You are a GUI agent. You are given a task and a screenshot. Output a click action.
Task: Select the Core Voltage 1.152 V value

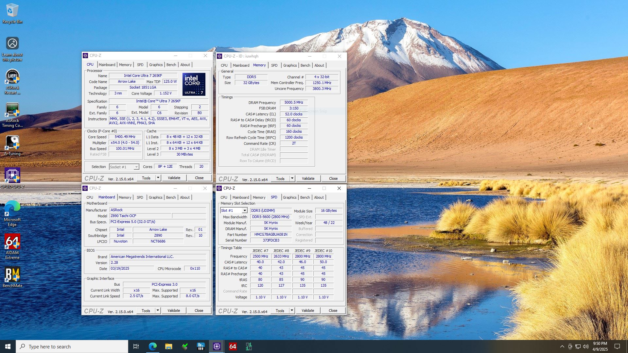(166, 93)
